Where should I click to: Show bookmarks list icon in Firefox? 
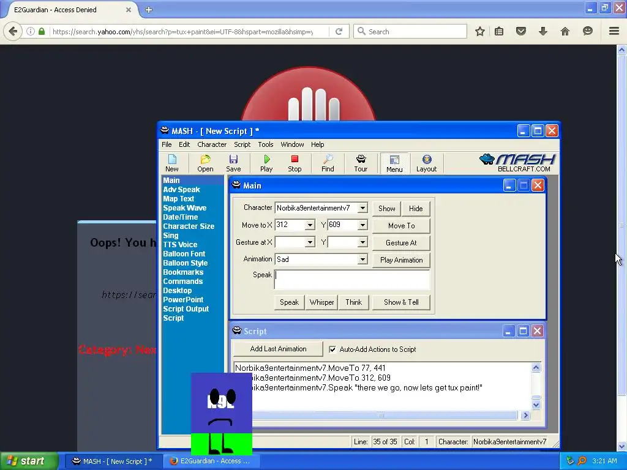pyautogui.click(x=499, y=31)
